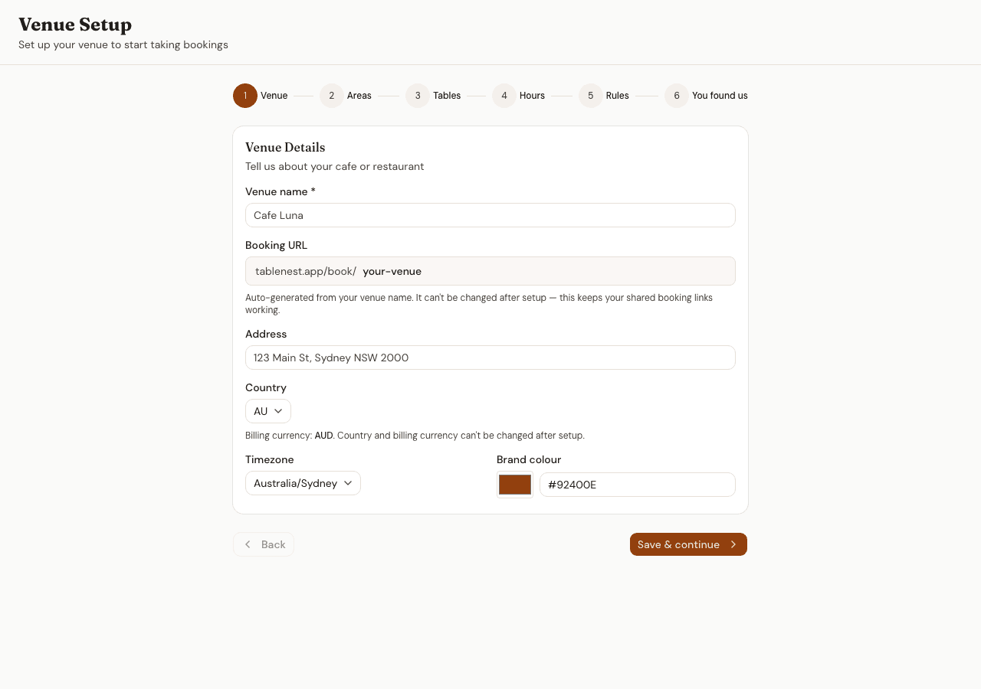Screen dimensions: 981x689
Task: Click step 4 circle for Hours
Action: coord(504,96)
